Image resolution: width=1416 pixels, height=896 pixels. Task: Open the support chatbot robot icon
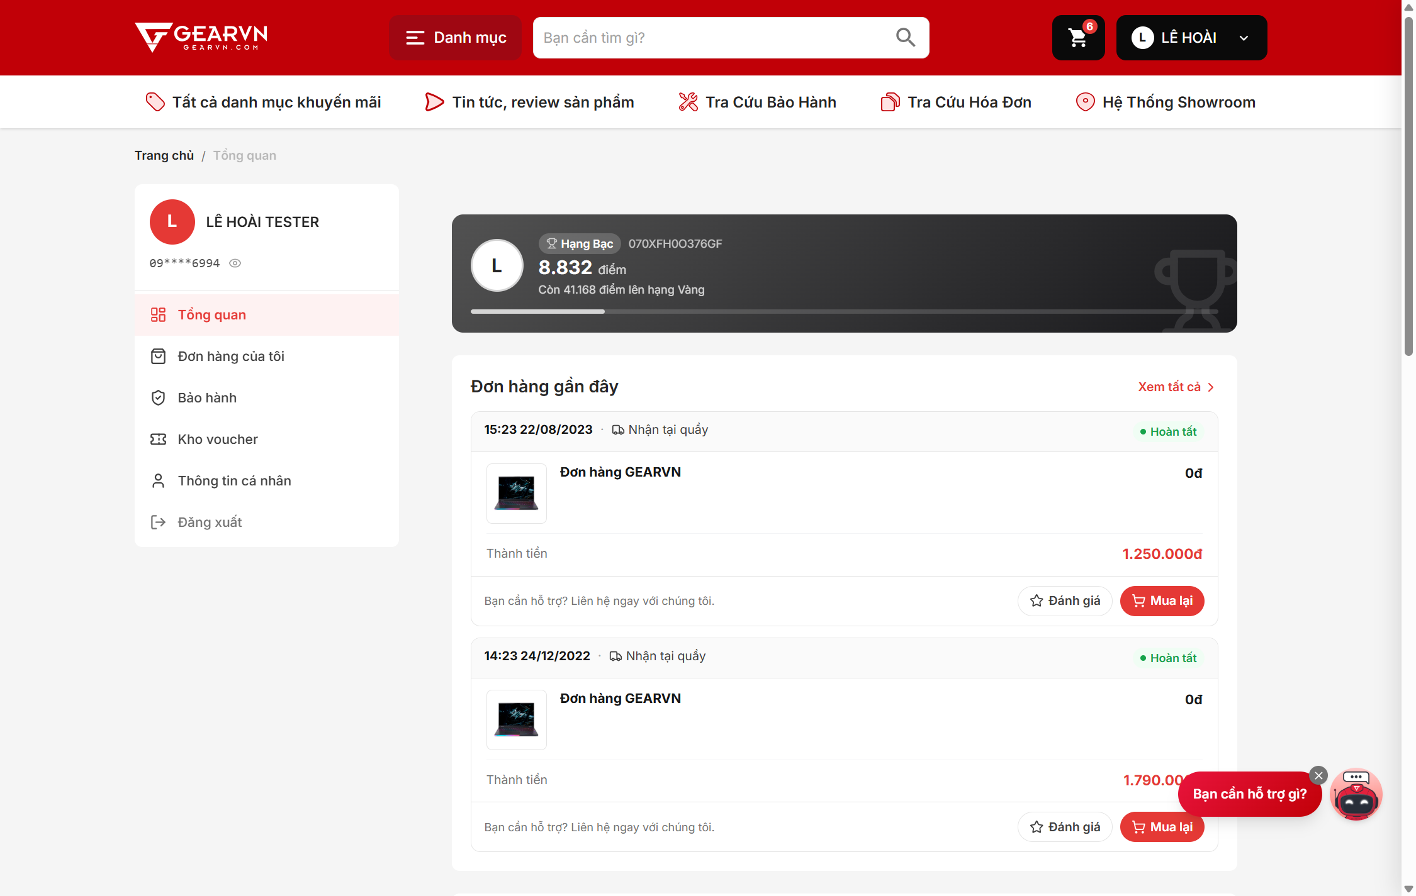click(x=1356, y=795)
